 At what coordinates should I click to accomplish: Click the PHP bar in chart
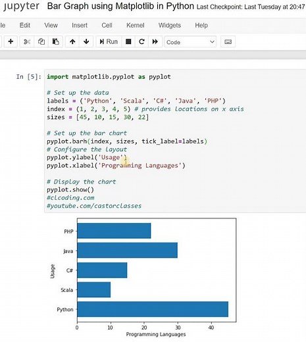[x=114, y=231]
